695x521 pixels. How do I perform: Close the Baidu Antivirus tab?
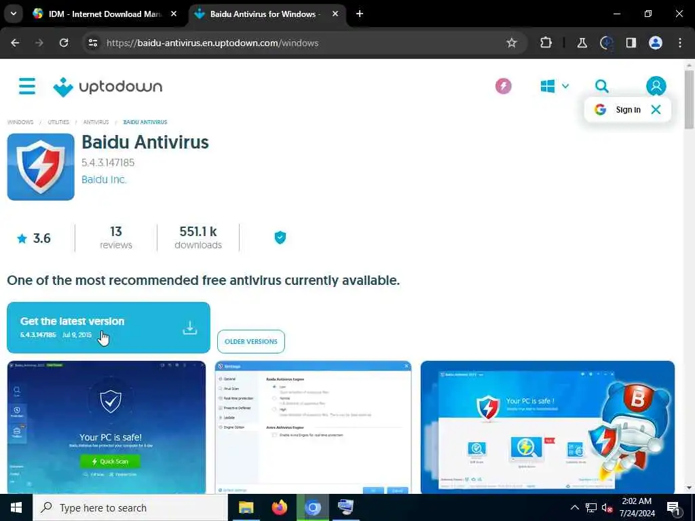tap(335, 14)
